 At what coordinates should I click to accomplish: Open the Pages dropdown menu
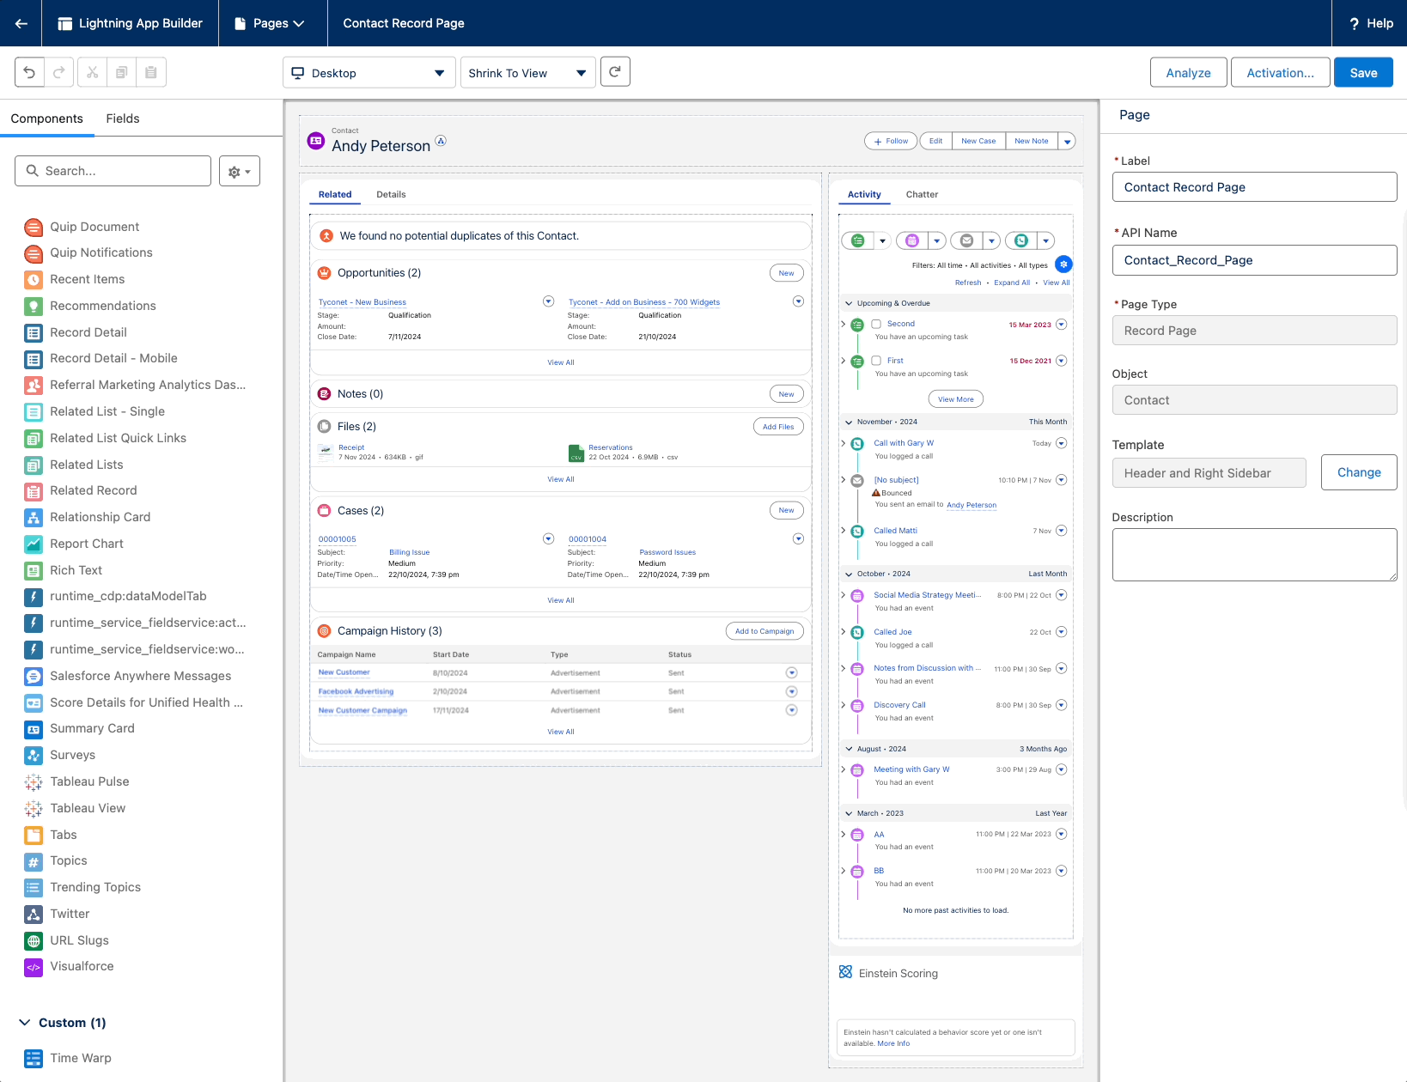[x=272, y=23]
